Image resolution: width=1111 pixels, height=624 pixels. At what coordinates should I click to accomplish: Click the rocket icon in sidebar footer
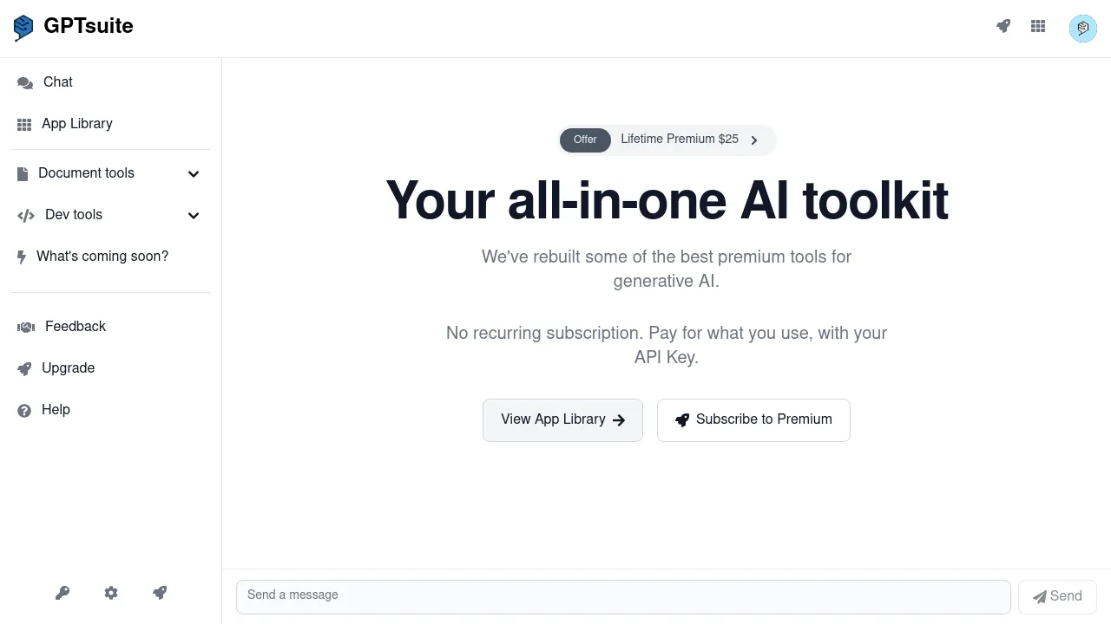(x=160, y=593)
